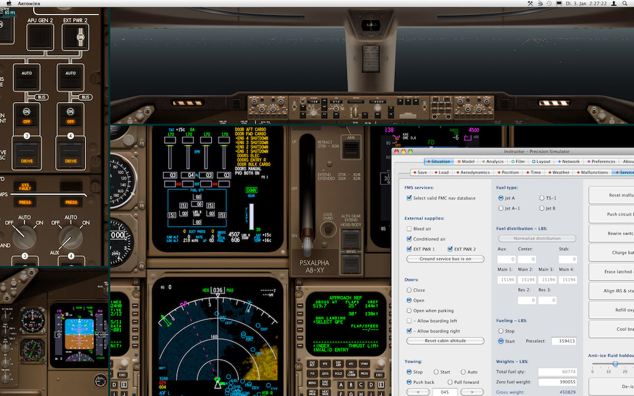The image size is (634, 396).
Task: Click generator control 4 switch showing OFF
Action: coord(71,117)
